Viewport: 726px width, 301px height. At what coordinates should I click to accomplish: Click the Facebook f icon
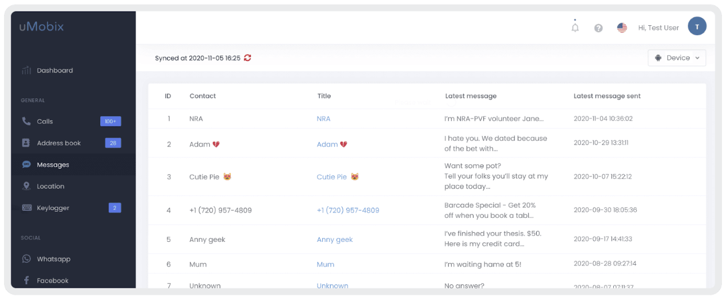[x=26, y=280]
